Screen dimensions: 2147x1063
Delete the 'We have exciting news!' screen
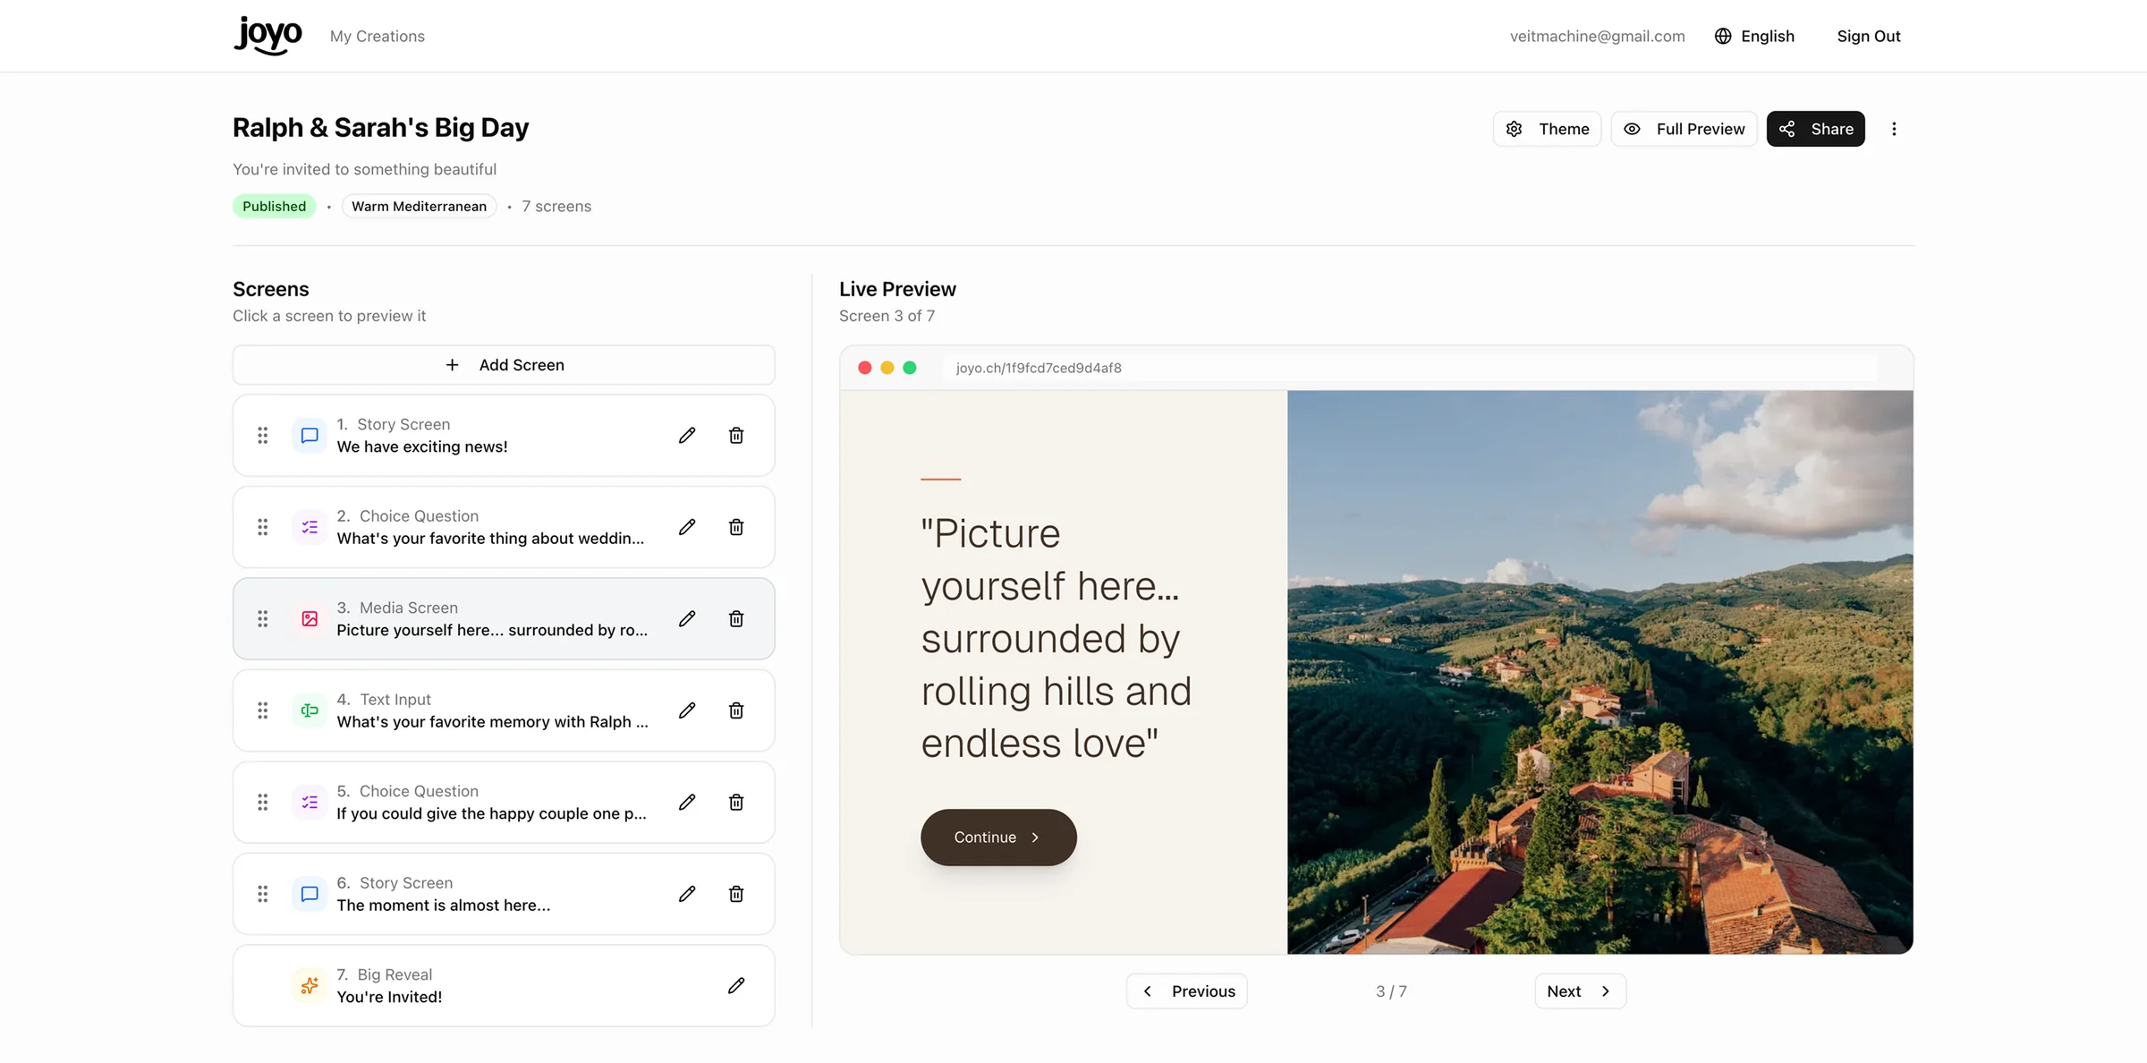736,436
